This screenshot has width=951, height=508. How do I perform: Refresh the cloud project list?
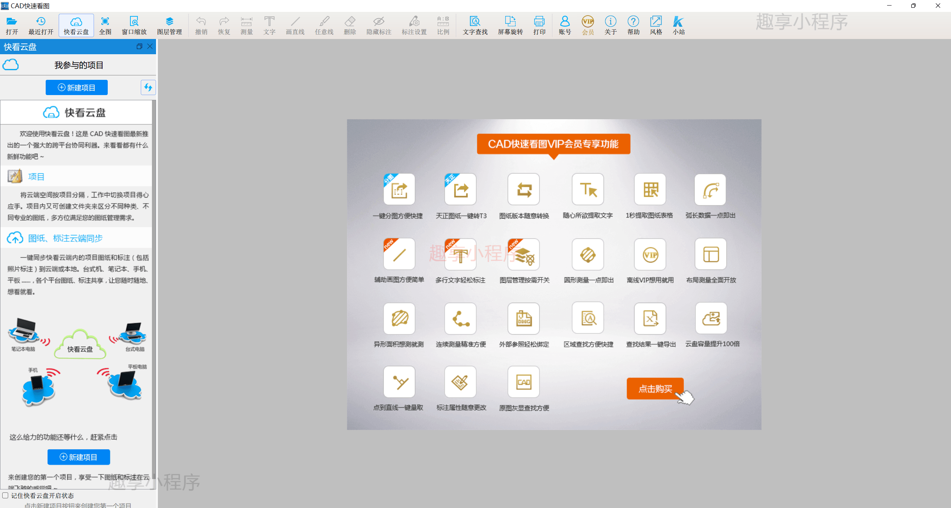point(148,88)
